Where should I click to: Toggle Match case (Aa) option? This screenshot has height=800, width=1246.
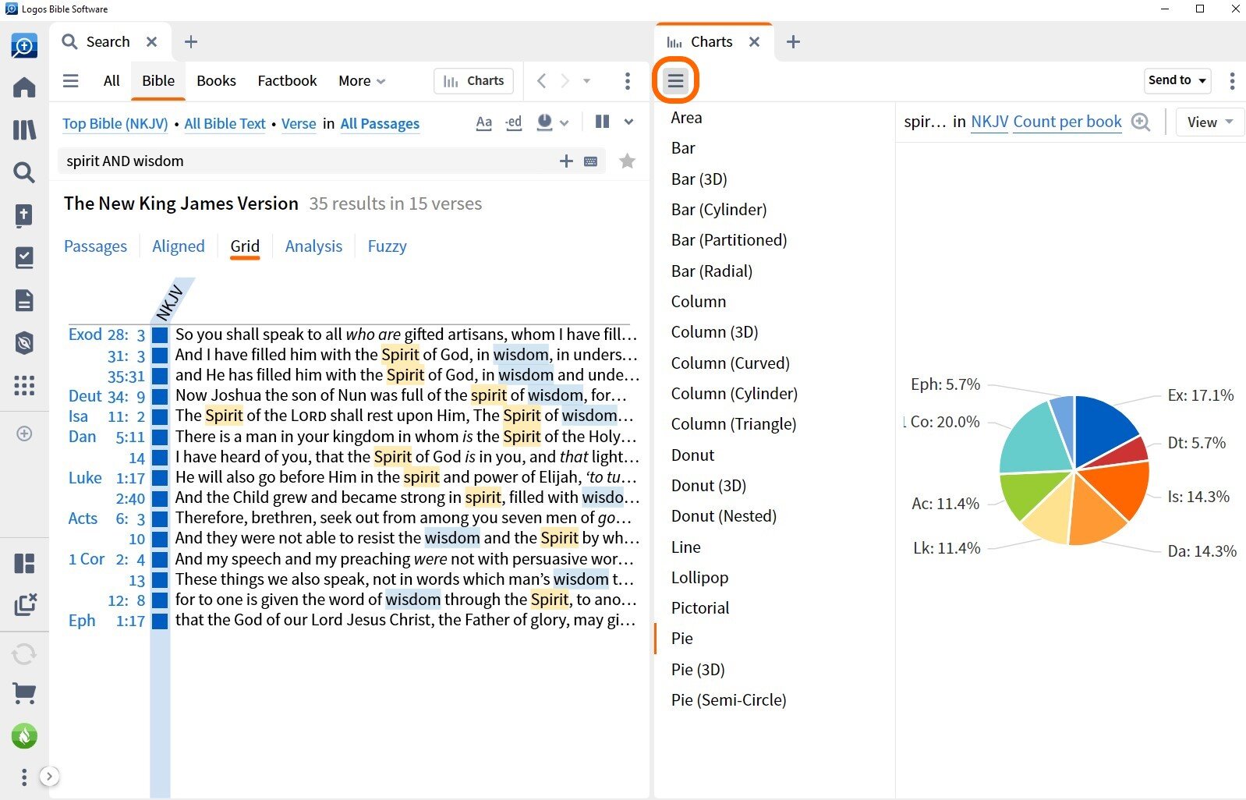coord(484,123)
